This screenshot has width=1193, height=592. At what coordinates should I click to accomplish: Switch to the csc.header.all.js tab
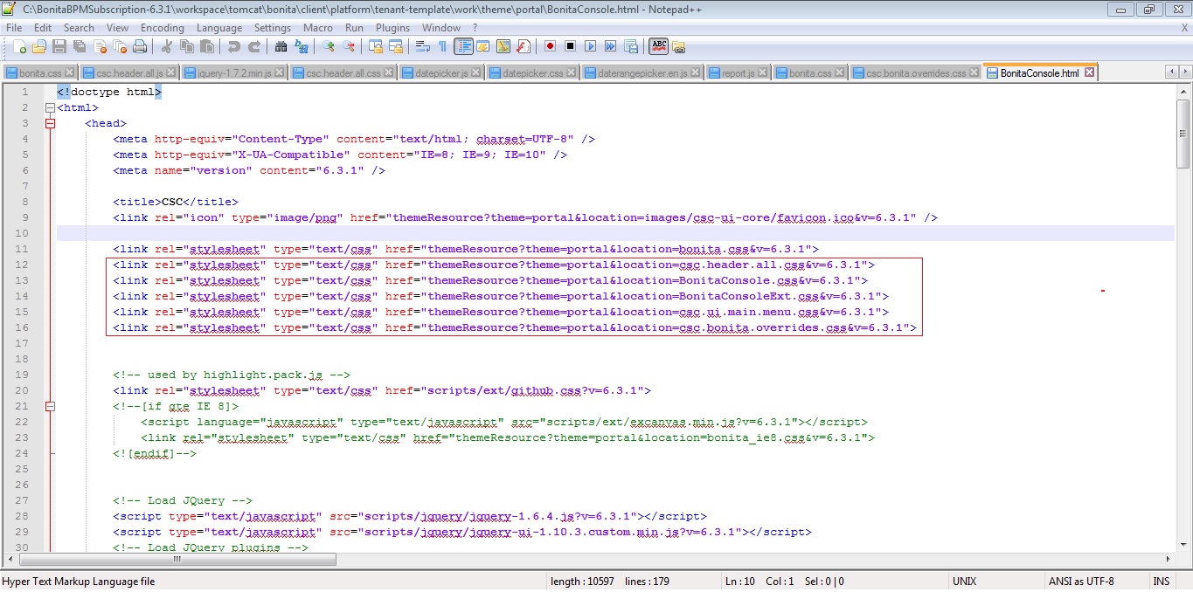point(128,73)
